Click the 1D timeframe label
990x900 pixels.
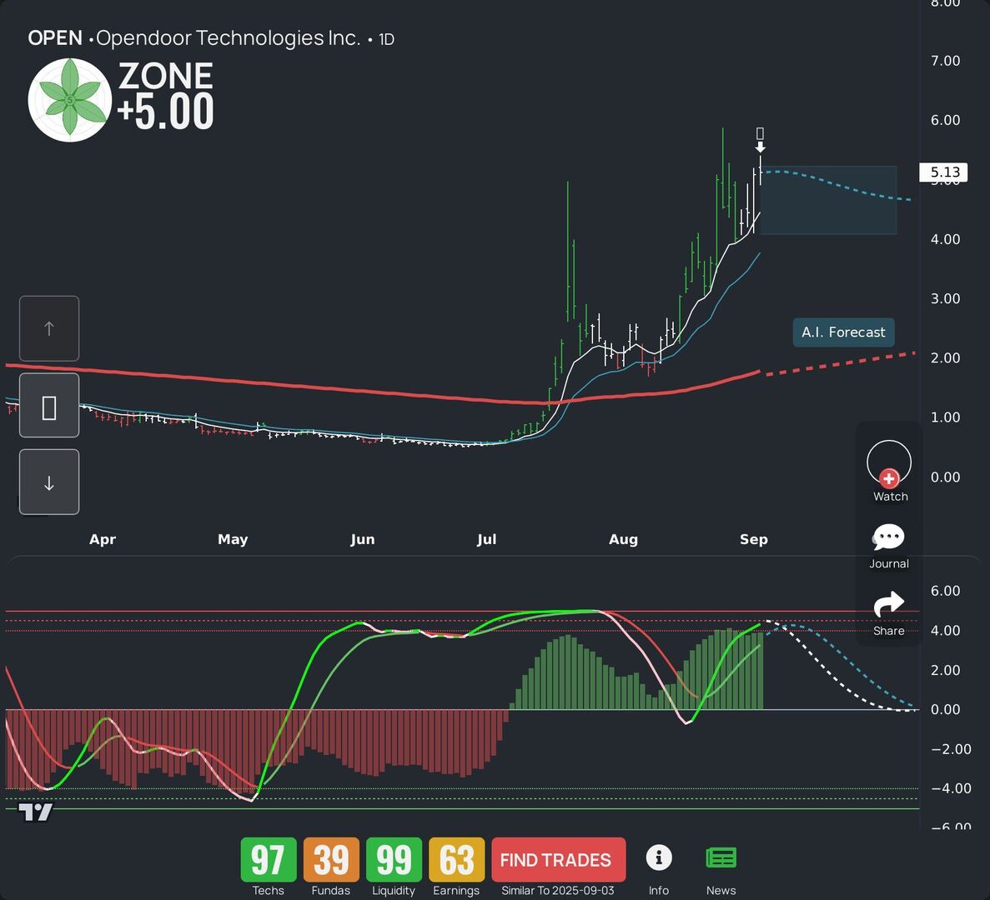point(386,39)
